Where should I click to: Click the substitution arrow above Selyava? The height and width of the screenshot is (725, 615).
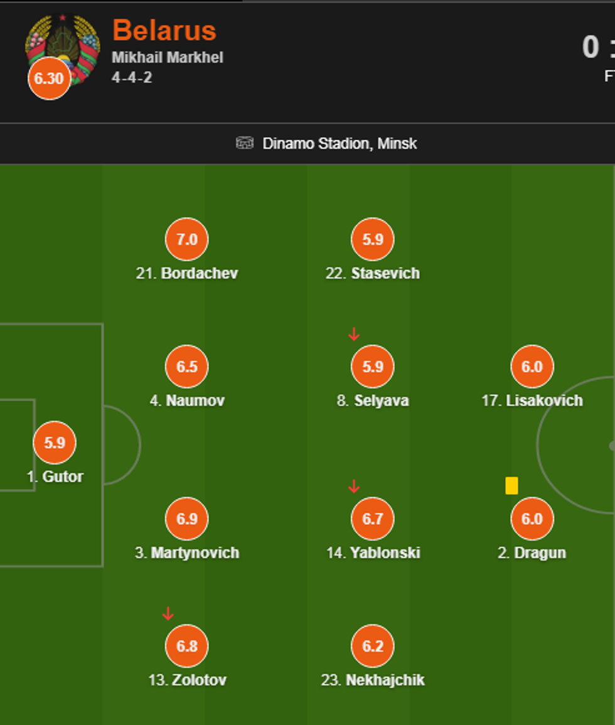[x=354, y=334]
